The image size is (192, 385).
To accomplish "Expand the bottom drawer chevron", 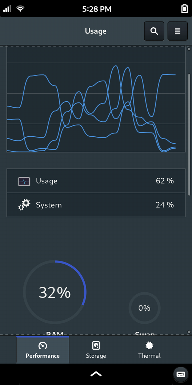I will [x=96, y=374].
